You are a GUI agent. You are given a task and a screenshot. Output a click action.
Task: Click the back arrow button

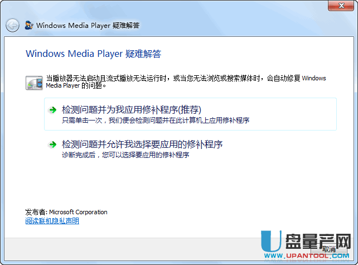click(12, 25)
